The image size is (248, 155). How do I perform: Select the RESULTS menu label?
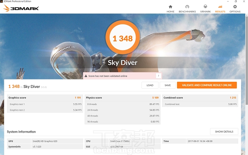(220, 12)
